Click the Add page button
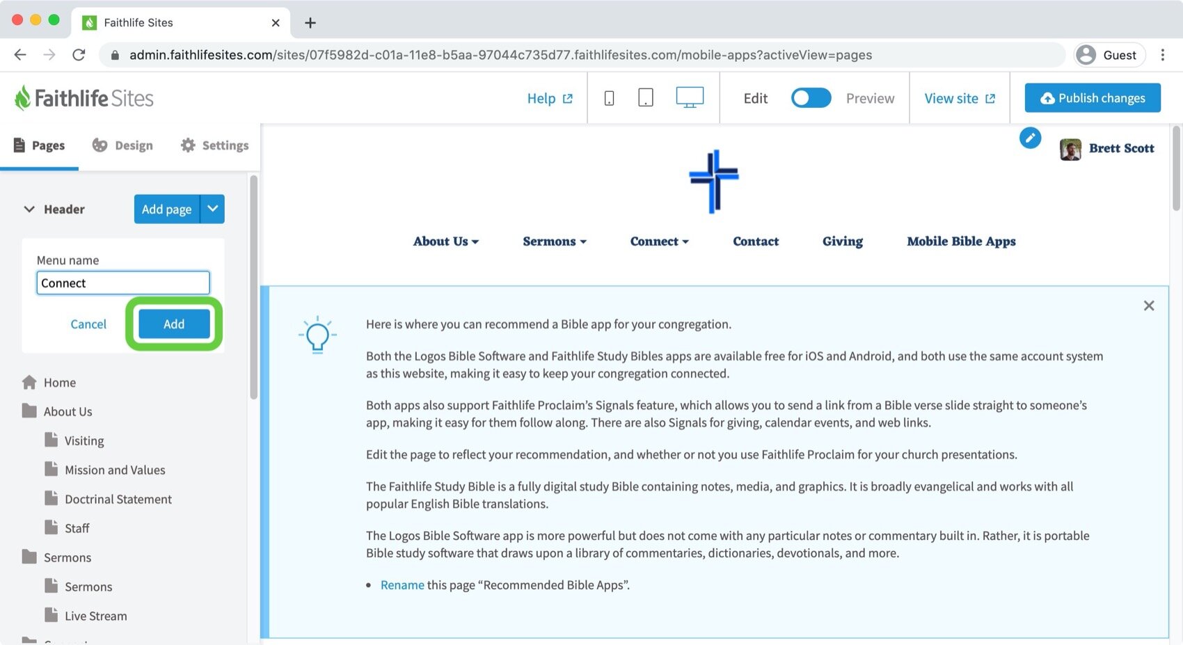The width and height of the screenshot is (1183, 645). click(167, 209)
